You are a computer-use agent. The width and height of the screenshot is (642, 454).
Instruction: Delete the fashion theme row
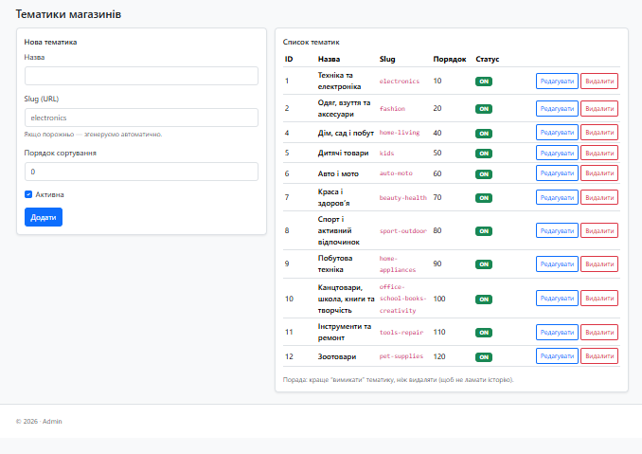(599, 109)
